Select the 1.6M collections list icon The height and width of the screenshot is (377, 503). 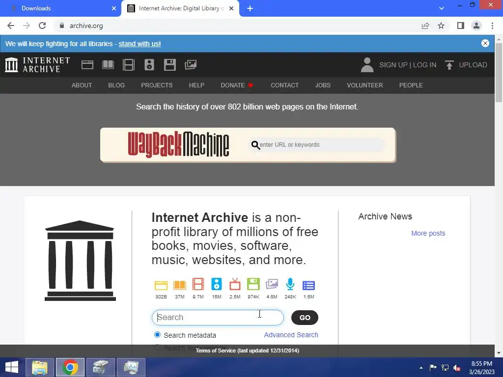pos(308,285)
